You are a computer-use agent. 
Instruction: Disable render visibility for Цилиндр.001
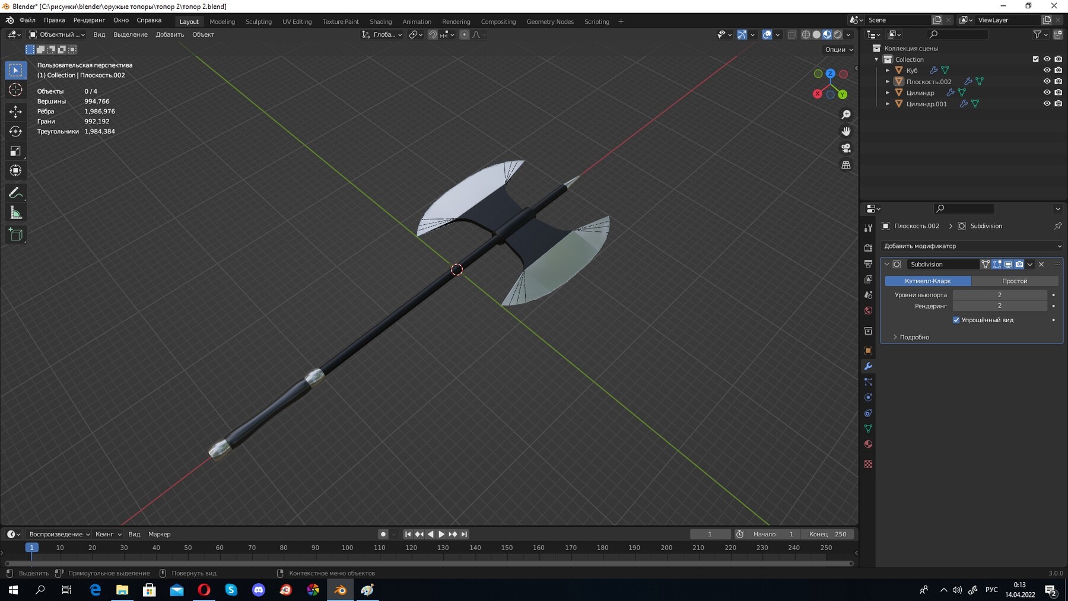tap(1058, 103)
